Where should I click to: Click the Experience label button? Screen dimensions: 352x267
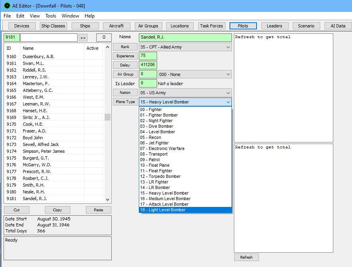tap(125, 56)
